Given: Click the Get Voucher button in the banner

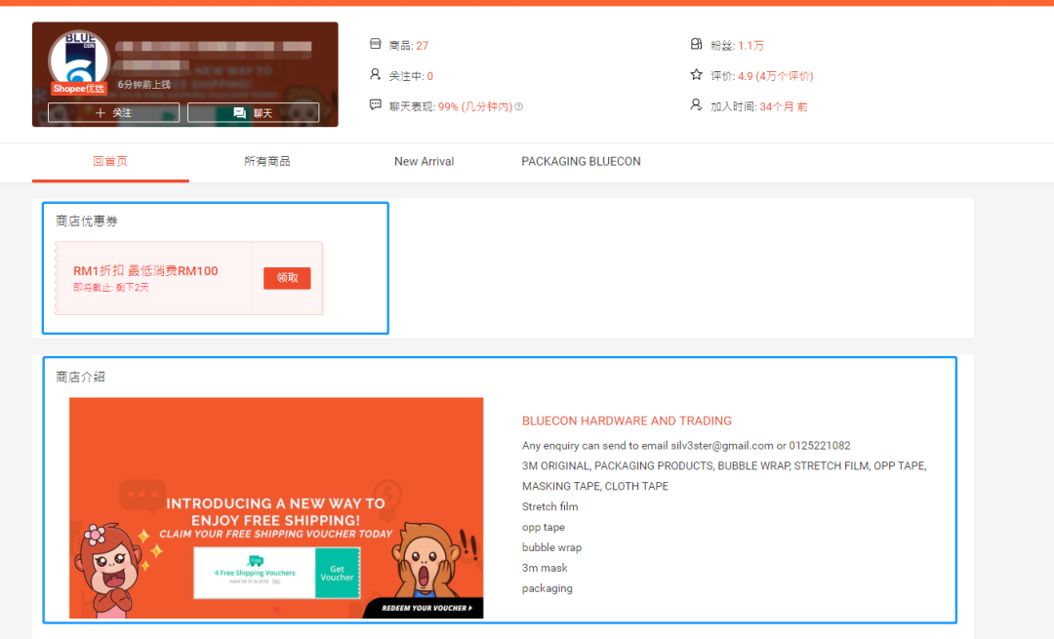Looking at the screenshot, I should pyautogui.click(x=337, y=574).
